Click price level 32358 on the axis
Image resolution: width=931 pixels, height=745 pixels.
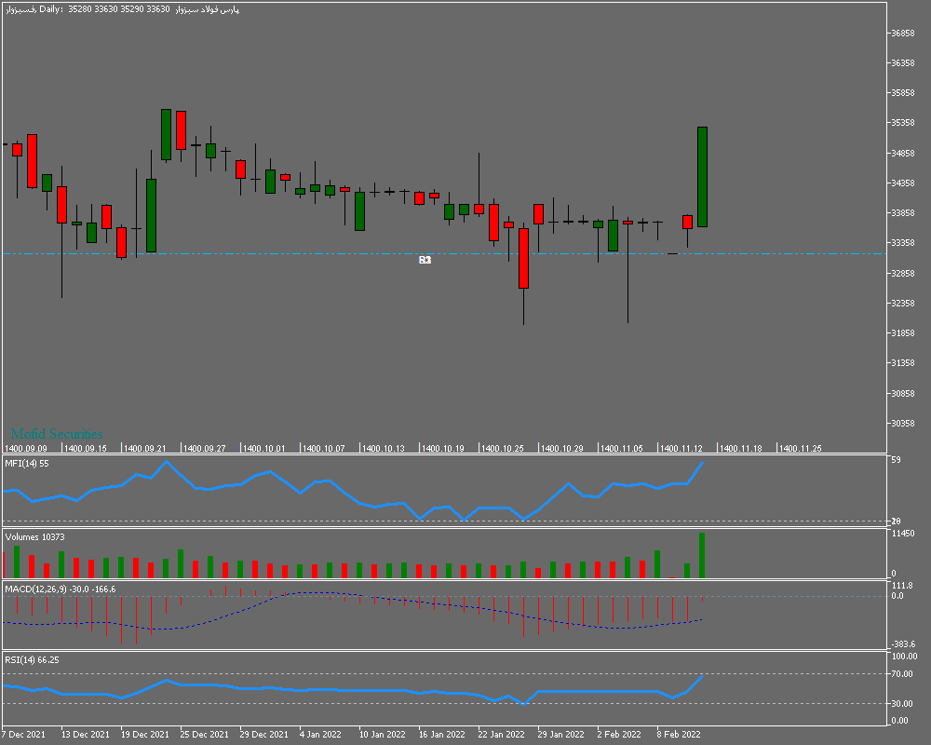[902, 303]
